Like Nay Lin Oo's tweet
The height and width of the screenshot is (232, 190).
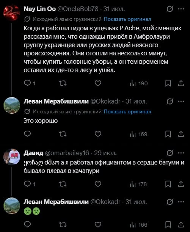[x=98, y=83]
